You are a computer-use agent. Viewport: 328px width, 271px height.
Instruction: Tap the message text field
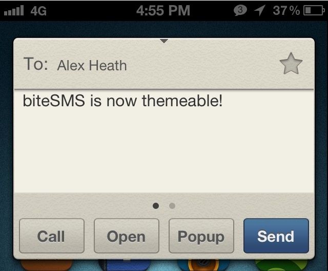click(164, 141)
